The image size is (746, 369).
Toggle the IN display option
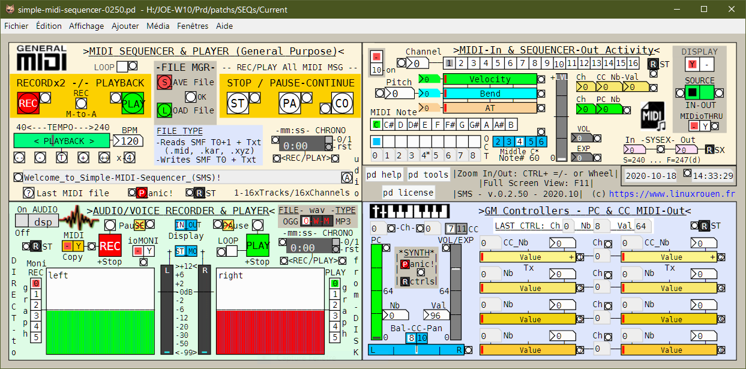coord(181,225)
